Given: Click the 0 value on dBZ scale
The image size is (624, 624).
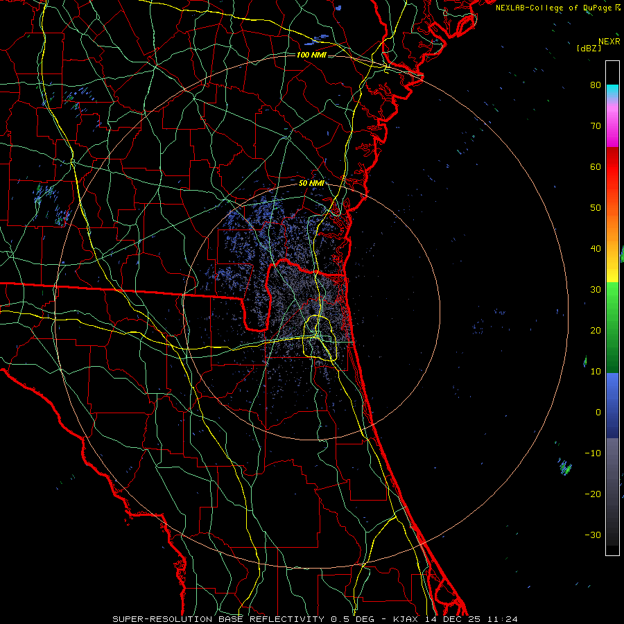Looking at the screenshot, I should point(598,413).
